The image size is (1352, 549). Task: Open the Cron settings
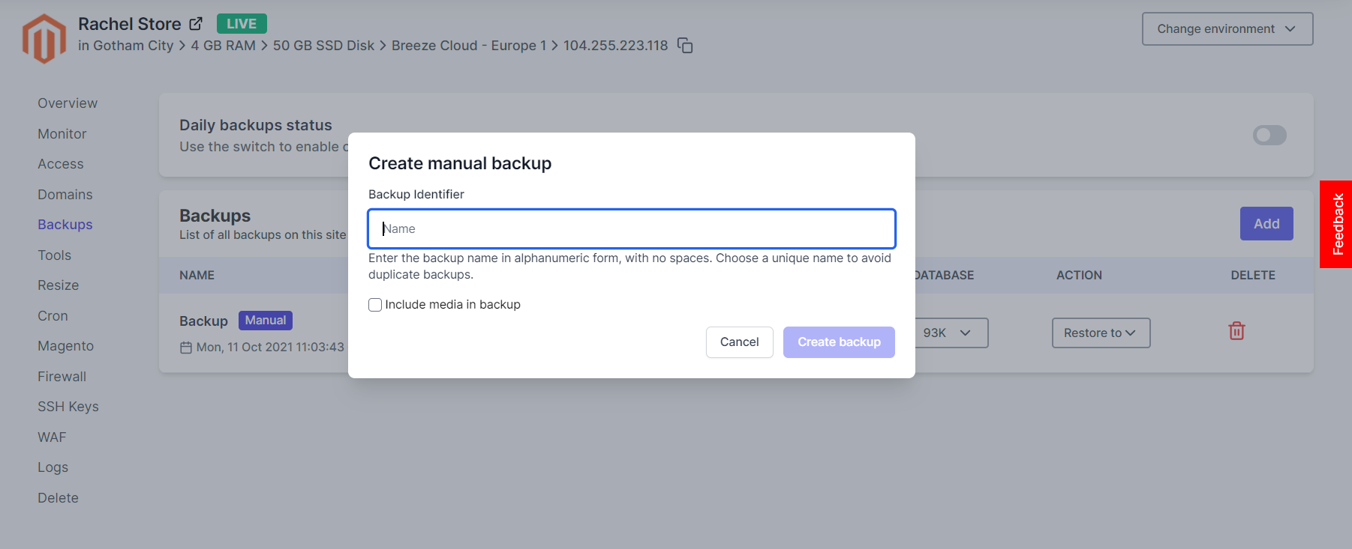[x=53, y=316]
